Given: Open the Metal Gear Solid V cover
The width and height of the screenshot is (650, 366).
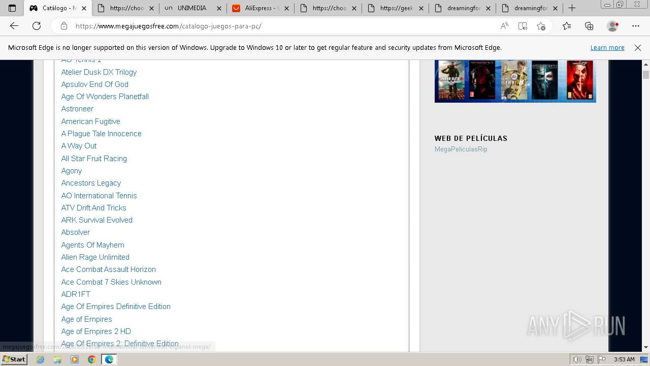Looking at the screenshot, I should (x=482, y=80).
